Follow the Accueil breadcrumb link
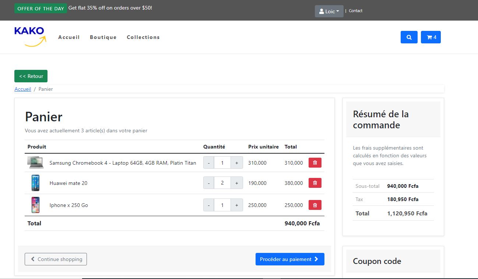 coord(23,89)
